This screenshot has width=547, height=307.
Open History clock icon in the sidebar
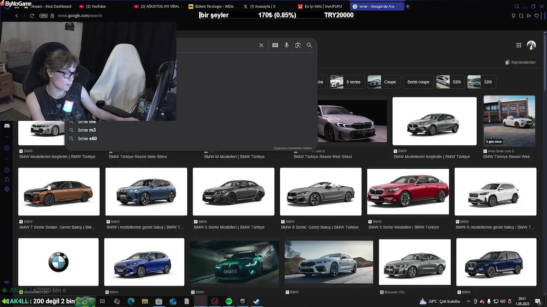7,170
